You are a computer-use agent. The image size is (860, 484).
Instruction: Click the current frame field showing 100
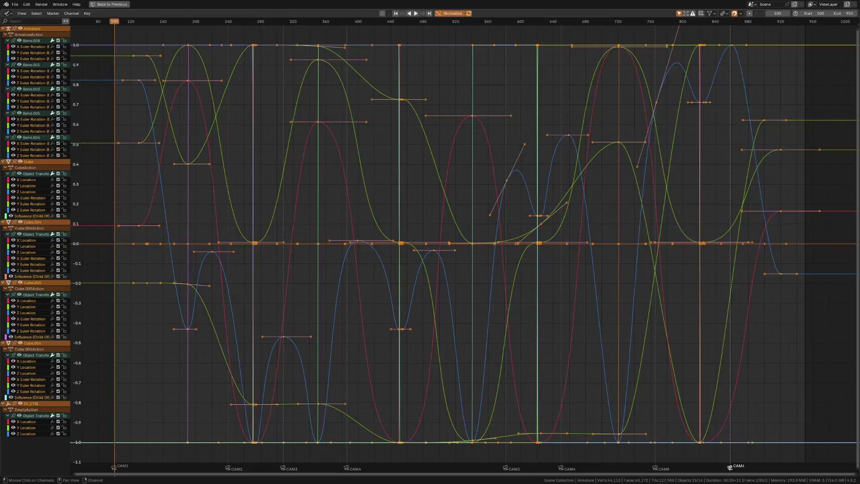(778, 13)
